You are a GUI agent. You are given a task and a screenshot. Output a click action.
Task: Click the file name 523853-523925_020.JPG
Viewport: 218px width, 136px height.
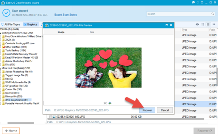coord(71,117)
